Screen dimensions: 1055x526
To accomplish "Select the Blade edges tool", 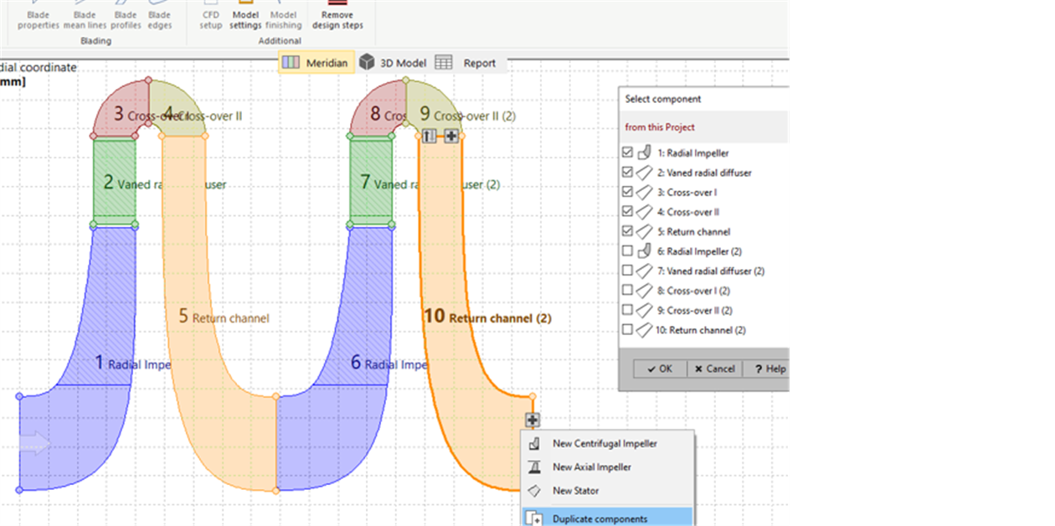I will (x=160, y=17).
